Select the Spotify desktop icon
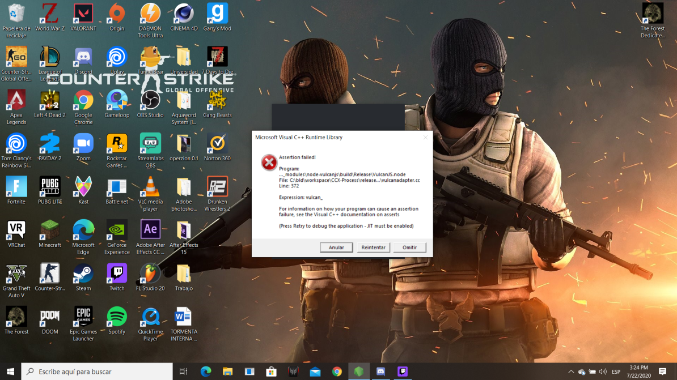This screenshot has width=677, height=380. pyautogui.click(x=117, y=321)
